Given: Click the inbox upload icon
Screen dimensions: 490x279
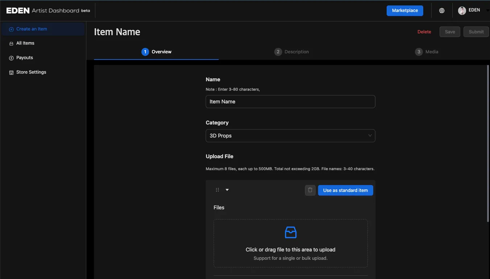Looking at the screenshot, I should pos(291,232).
